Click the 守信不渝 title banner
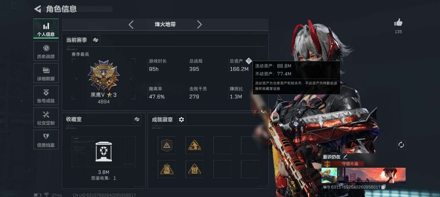This screenshot has height=197, width=440. click(x=343, y=164)
